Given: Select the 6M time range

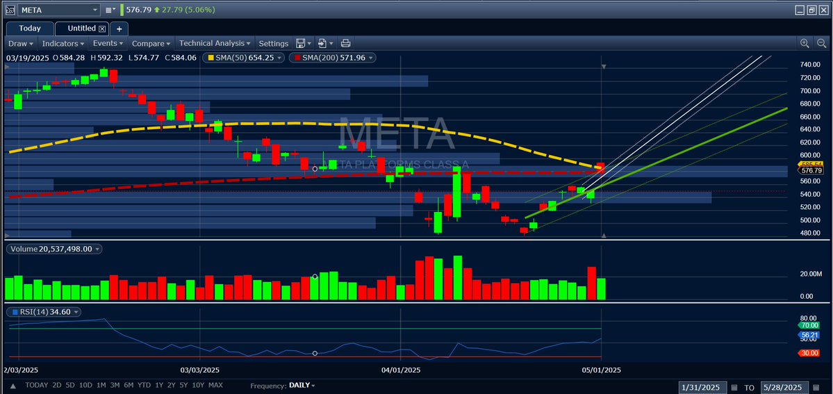Looking at the screenshot, I should coord(129,385).
